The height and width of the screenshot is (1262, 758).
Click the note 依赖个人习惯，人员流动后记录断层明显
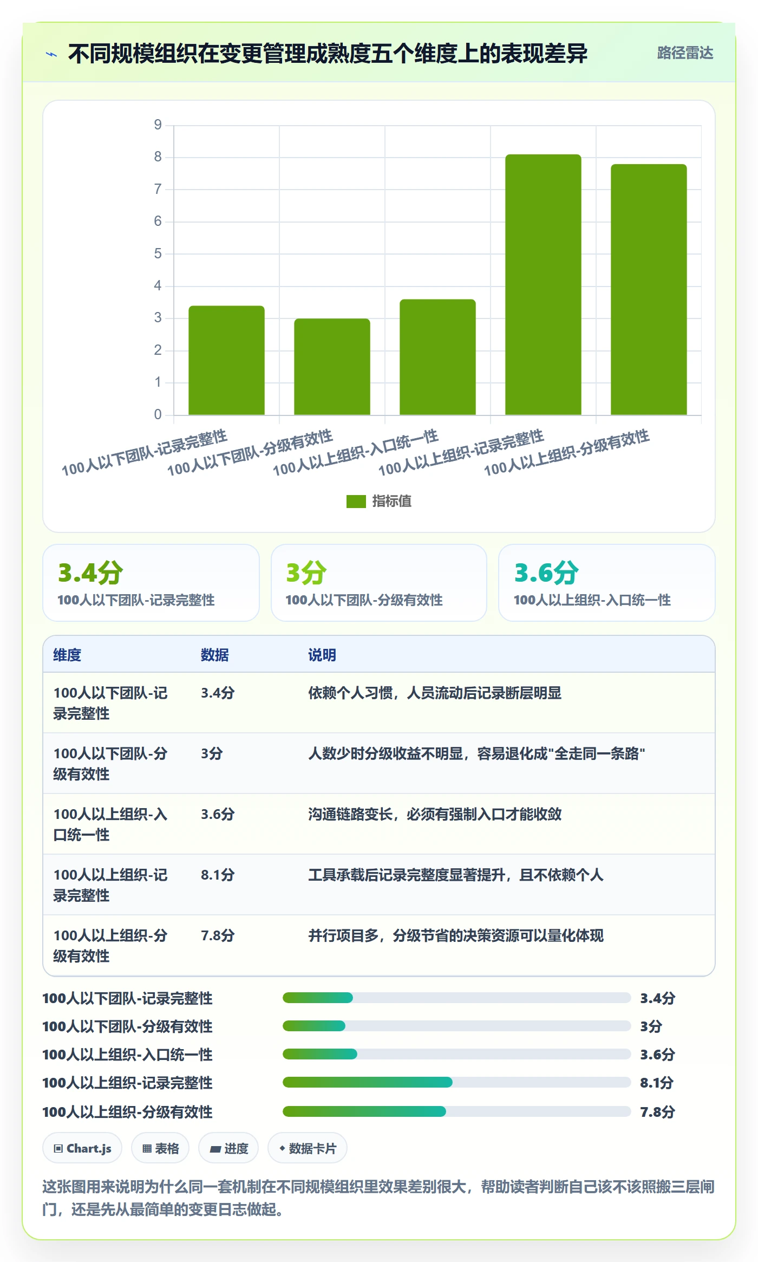point(435,693)
